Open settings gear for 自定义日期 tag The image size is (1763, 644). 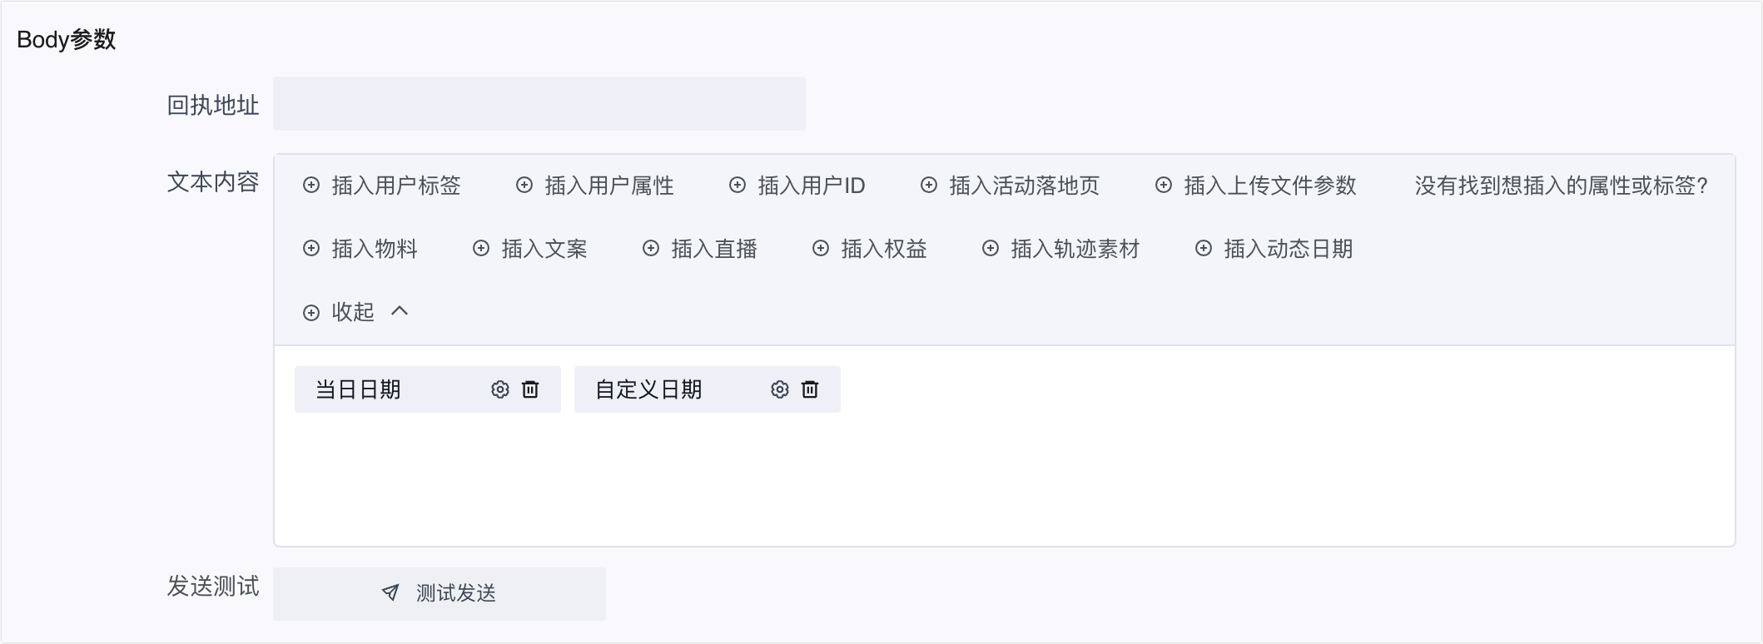pos(779,389)
